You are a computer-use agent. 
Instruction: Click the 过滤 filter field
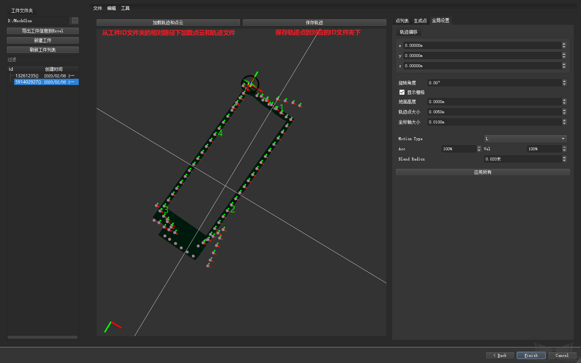[x=43, y=60]
